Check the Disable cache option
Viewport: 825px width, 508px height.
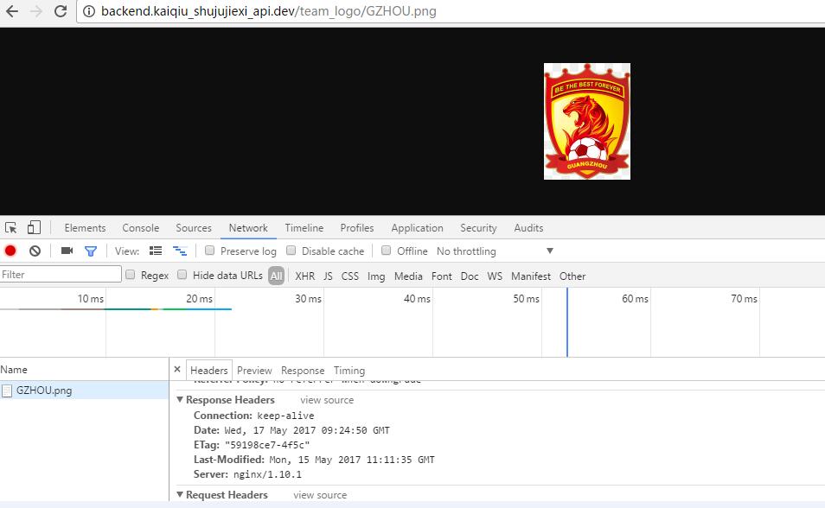(291, 251)
